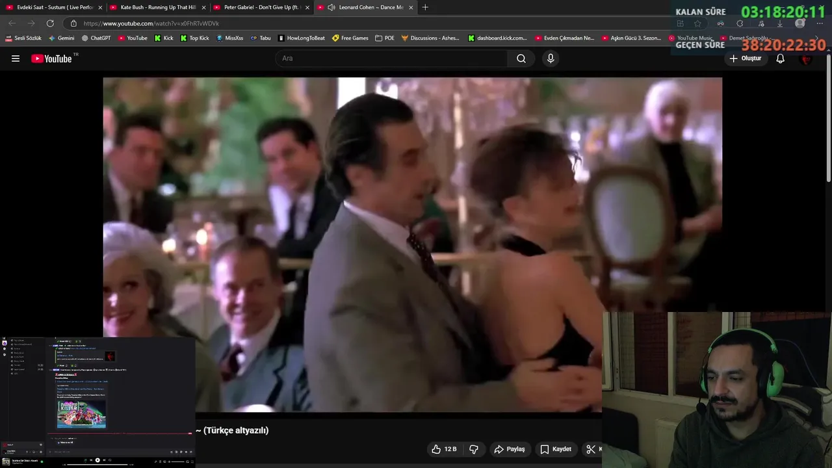
Task: Open the ChatGPT bookmark
Action: click(96, 38)
